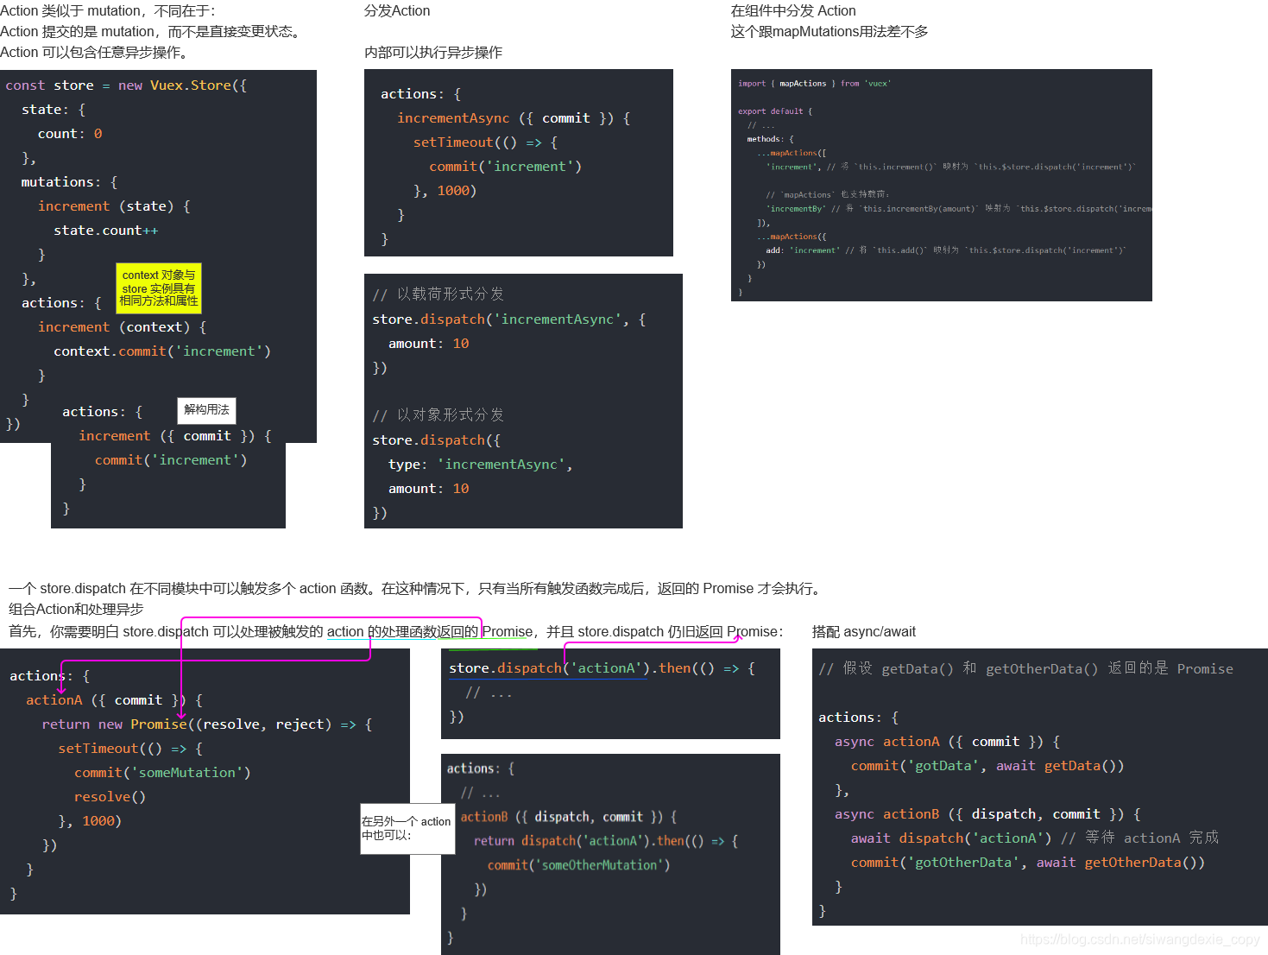The width and height of the screenshot is (1268, 955).
Task: Click the sentence '这个跟mapMutations用法差不多'
Action: 830,32
